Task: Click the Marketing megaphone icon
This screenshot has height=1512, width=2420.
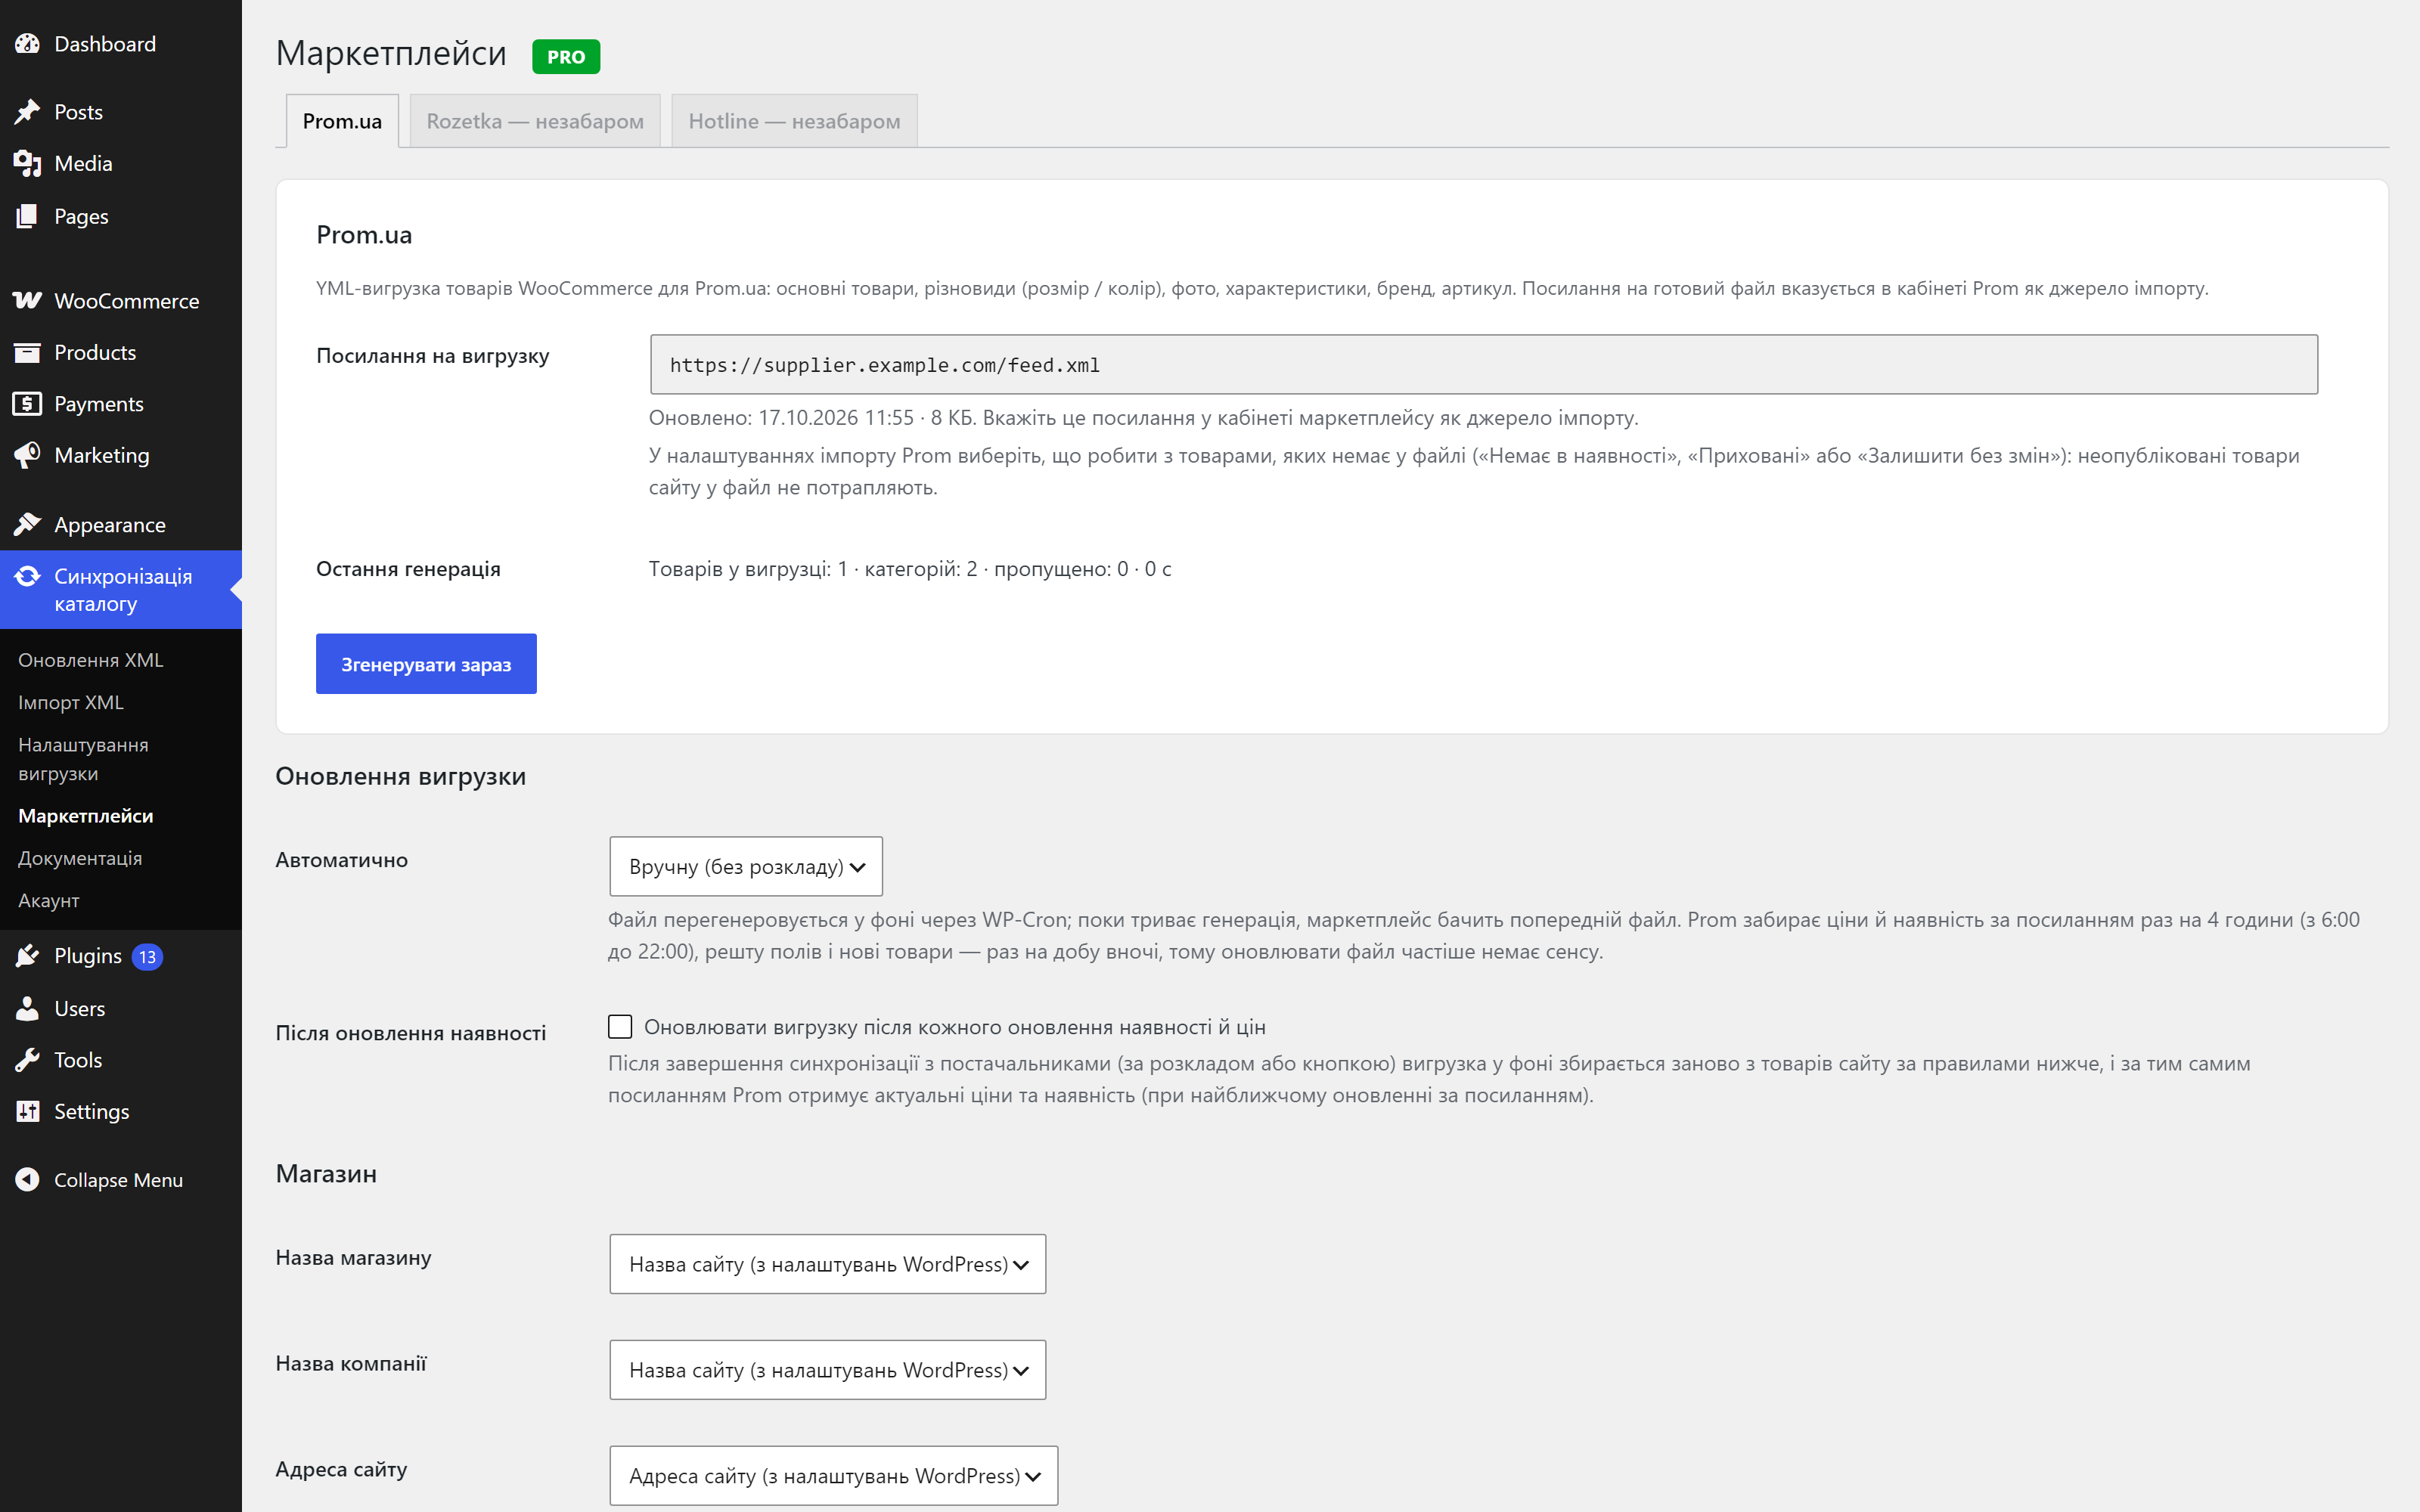Action: [27, 455]
